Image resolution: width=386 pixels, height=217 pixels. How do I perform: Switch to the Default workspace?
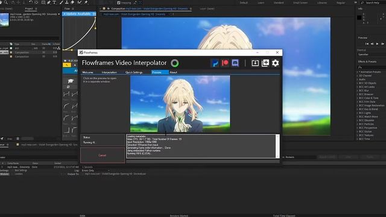point(244,2)
